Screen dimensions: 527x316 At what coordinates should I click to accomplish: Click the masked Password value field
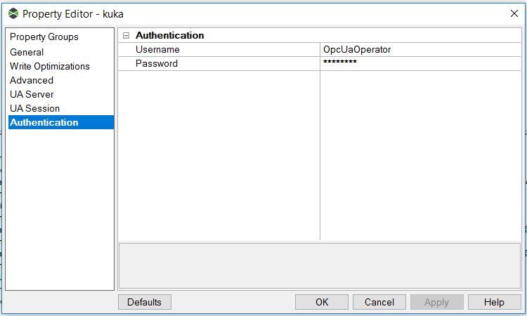(420, 63)
